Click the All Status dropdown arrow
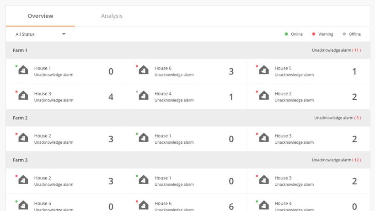 (64, 34)
